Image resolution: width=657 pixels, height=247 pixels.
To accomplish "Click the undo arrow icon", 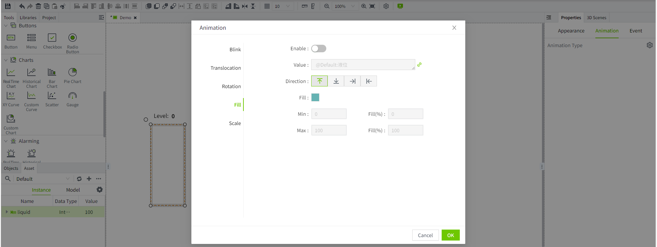I will (x=22, y=6).
